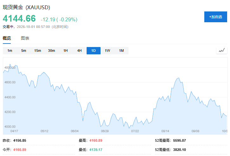230x156 pixels.
Task: Click the 06/29 date label on chart
Action: 105,131
